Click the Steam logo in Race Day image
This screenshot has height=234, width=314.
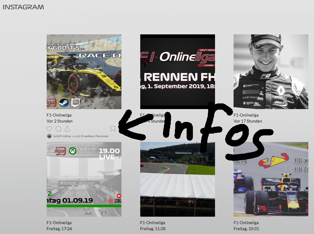[x=64, y=103]
